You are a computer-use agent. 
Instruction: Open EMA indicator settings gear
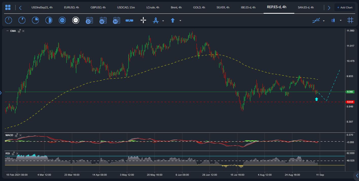click(x=19, y=31)
